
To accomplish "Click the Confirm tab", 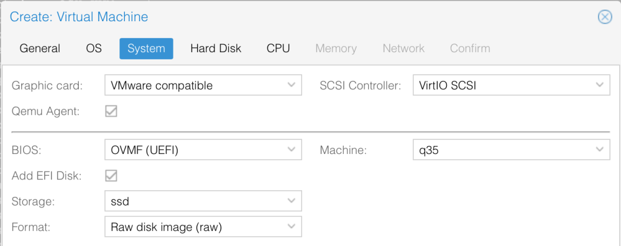I will coord(470,48).
